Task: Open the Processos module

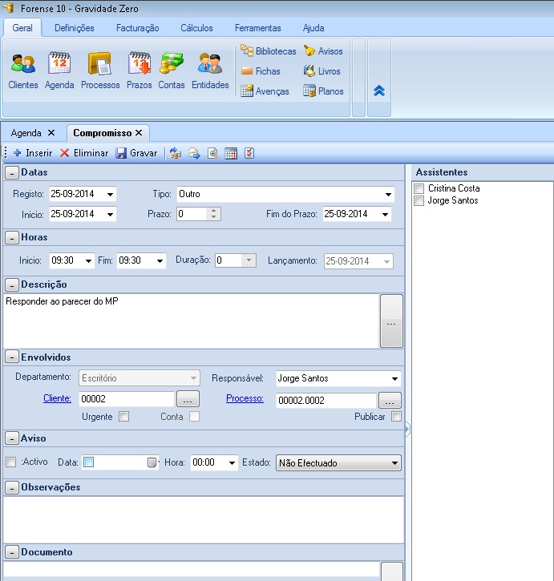Action: pyautogui.click(x=100, y=71)
